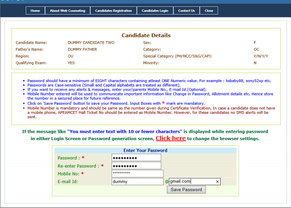Focus the Password input box
The width and height of the screenshot is (291, 208).
(136, 158)
